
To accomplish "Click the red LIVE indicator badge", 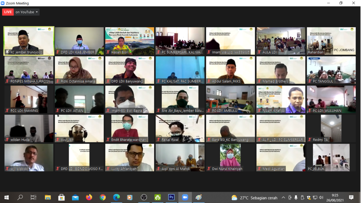I will 8,12.
